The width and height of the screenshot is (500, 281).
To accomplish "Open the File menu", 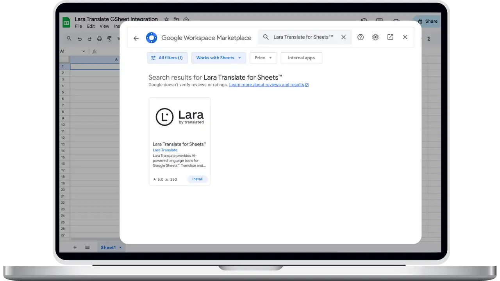I will coord(78,26).
